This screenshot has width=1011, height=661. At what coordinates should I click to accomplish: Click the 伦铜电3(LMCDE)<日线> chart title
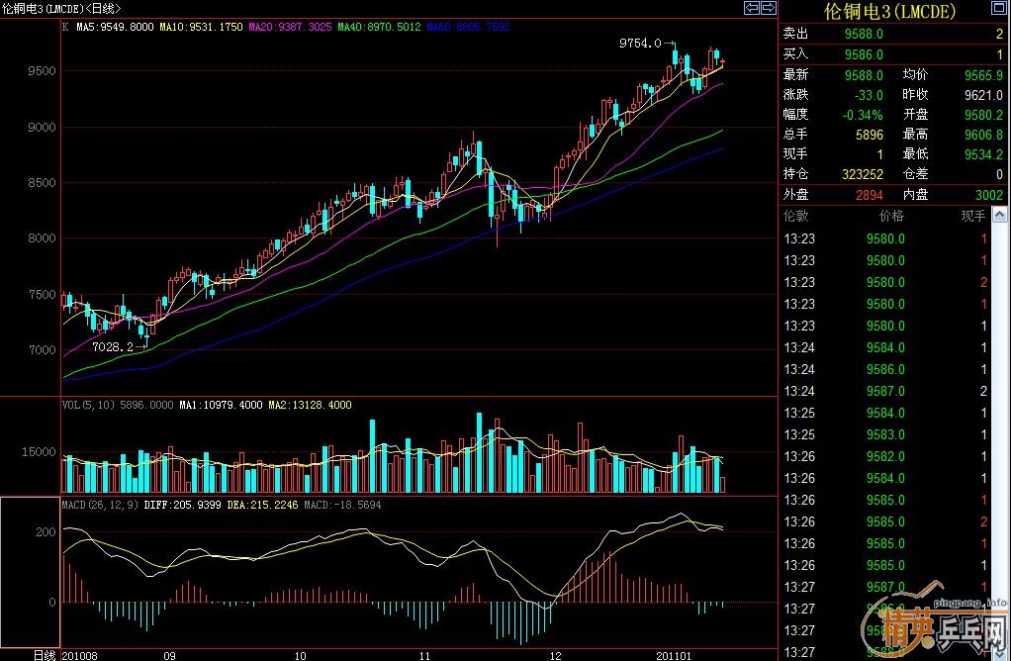pos(59,9)
